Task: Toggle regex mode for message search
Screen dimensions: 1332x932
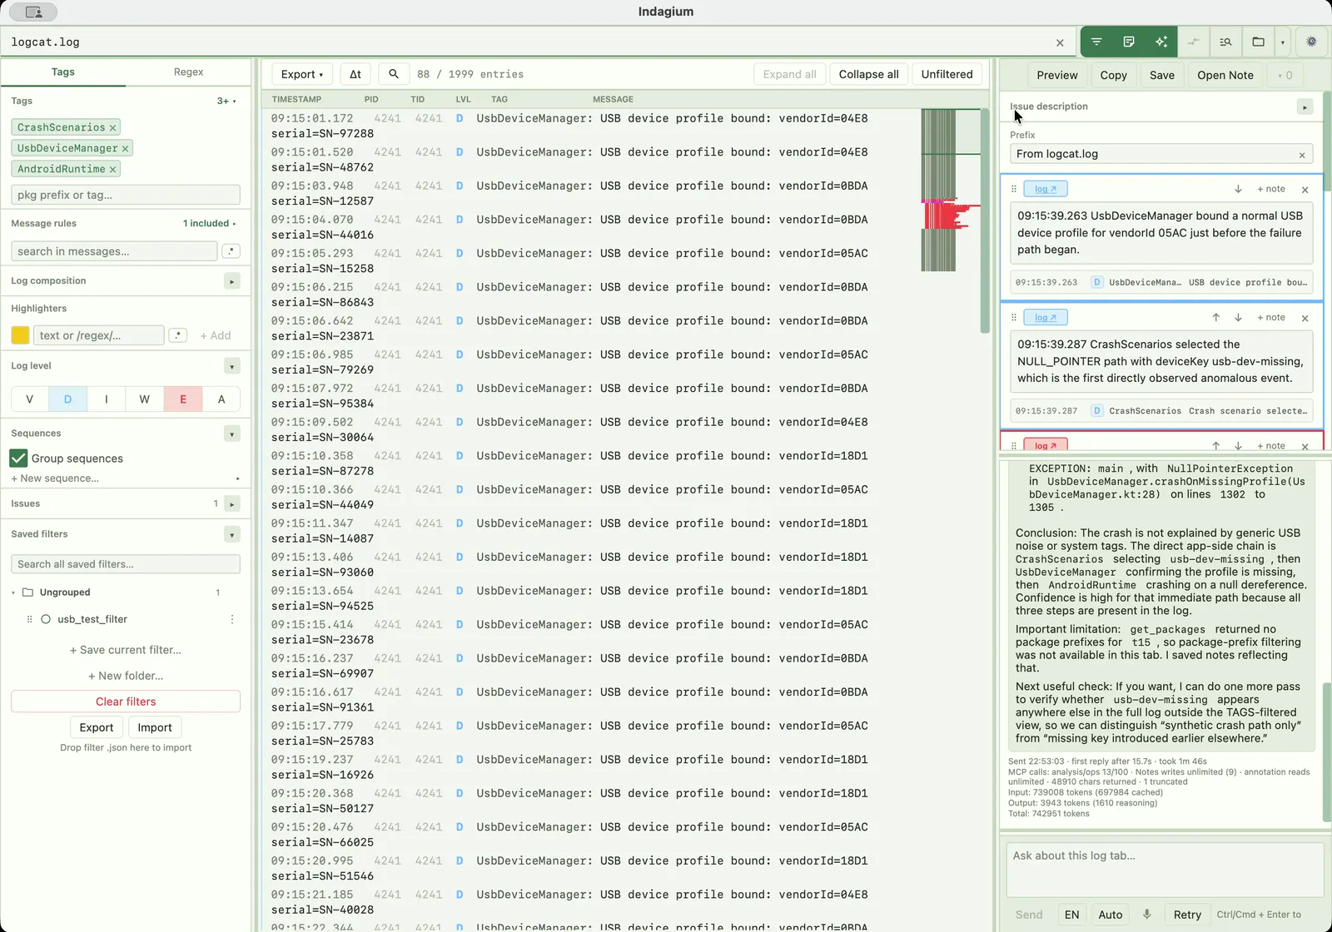Action: click(231, 251)
